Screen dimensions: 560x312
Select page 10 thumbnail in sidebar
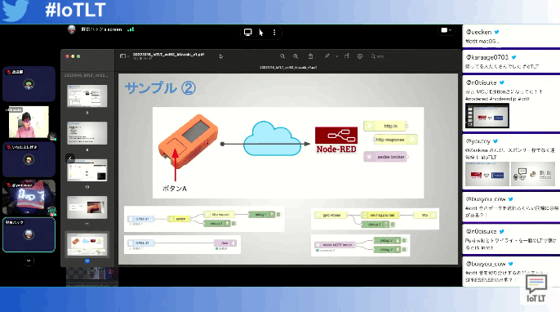tap(87, 170)
